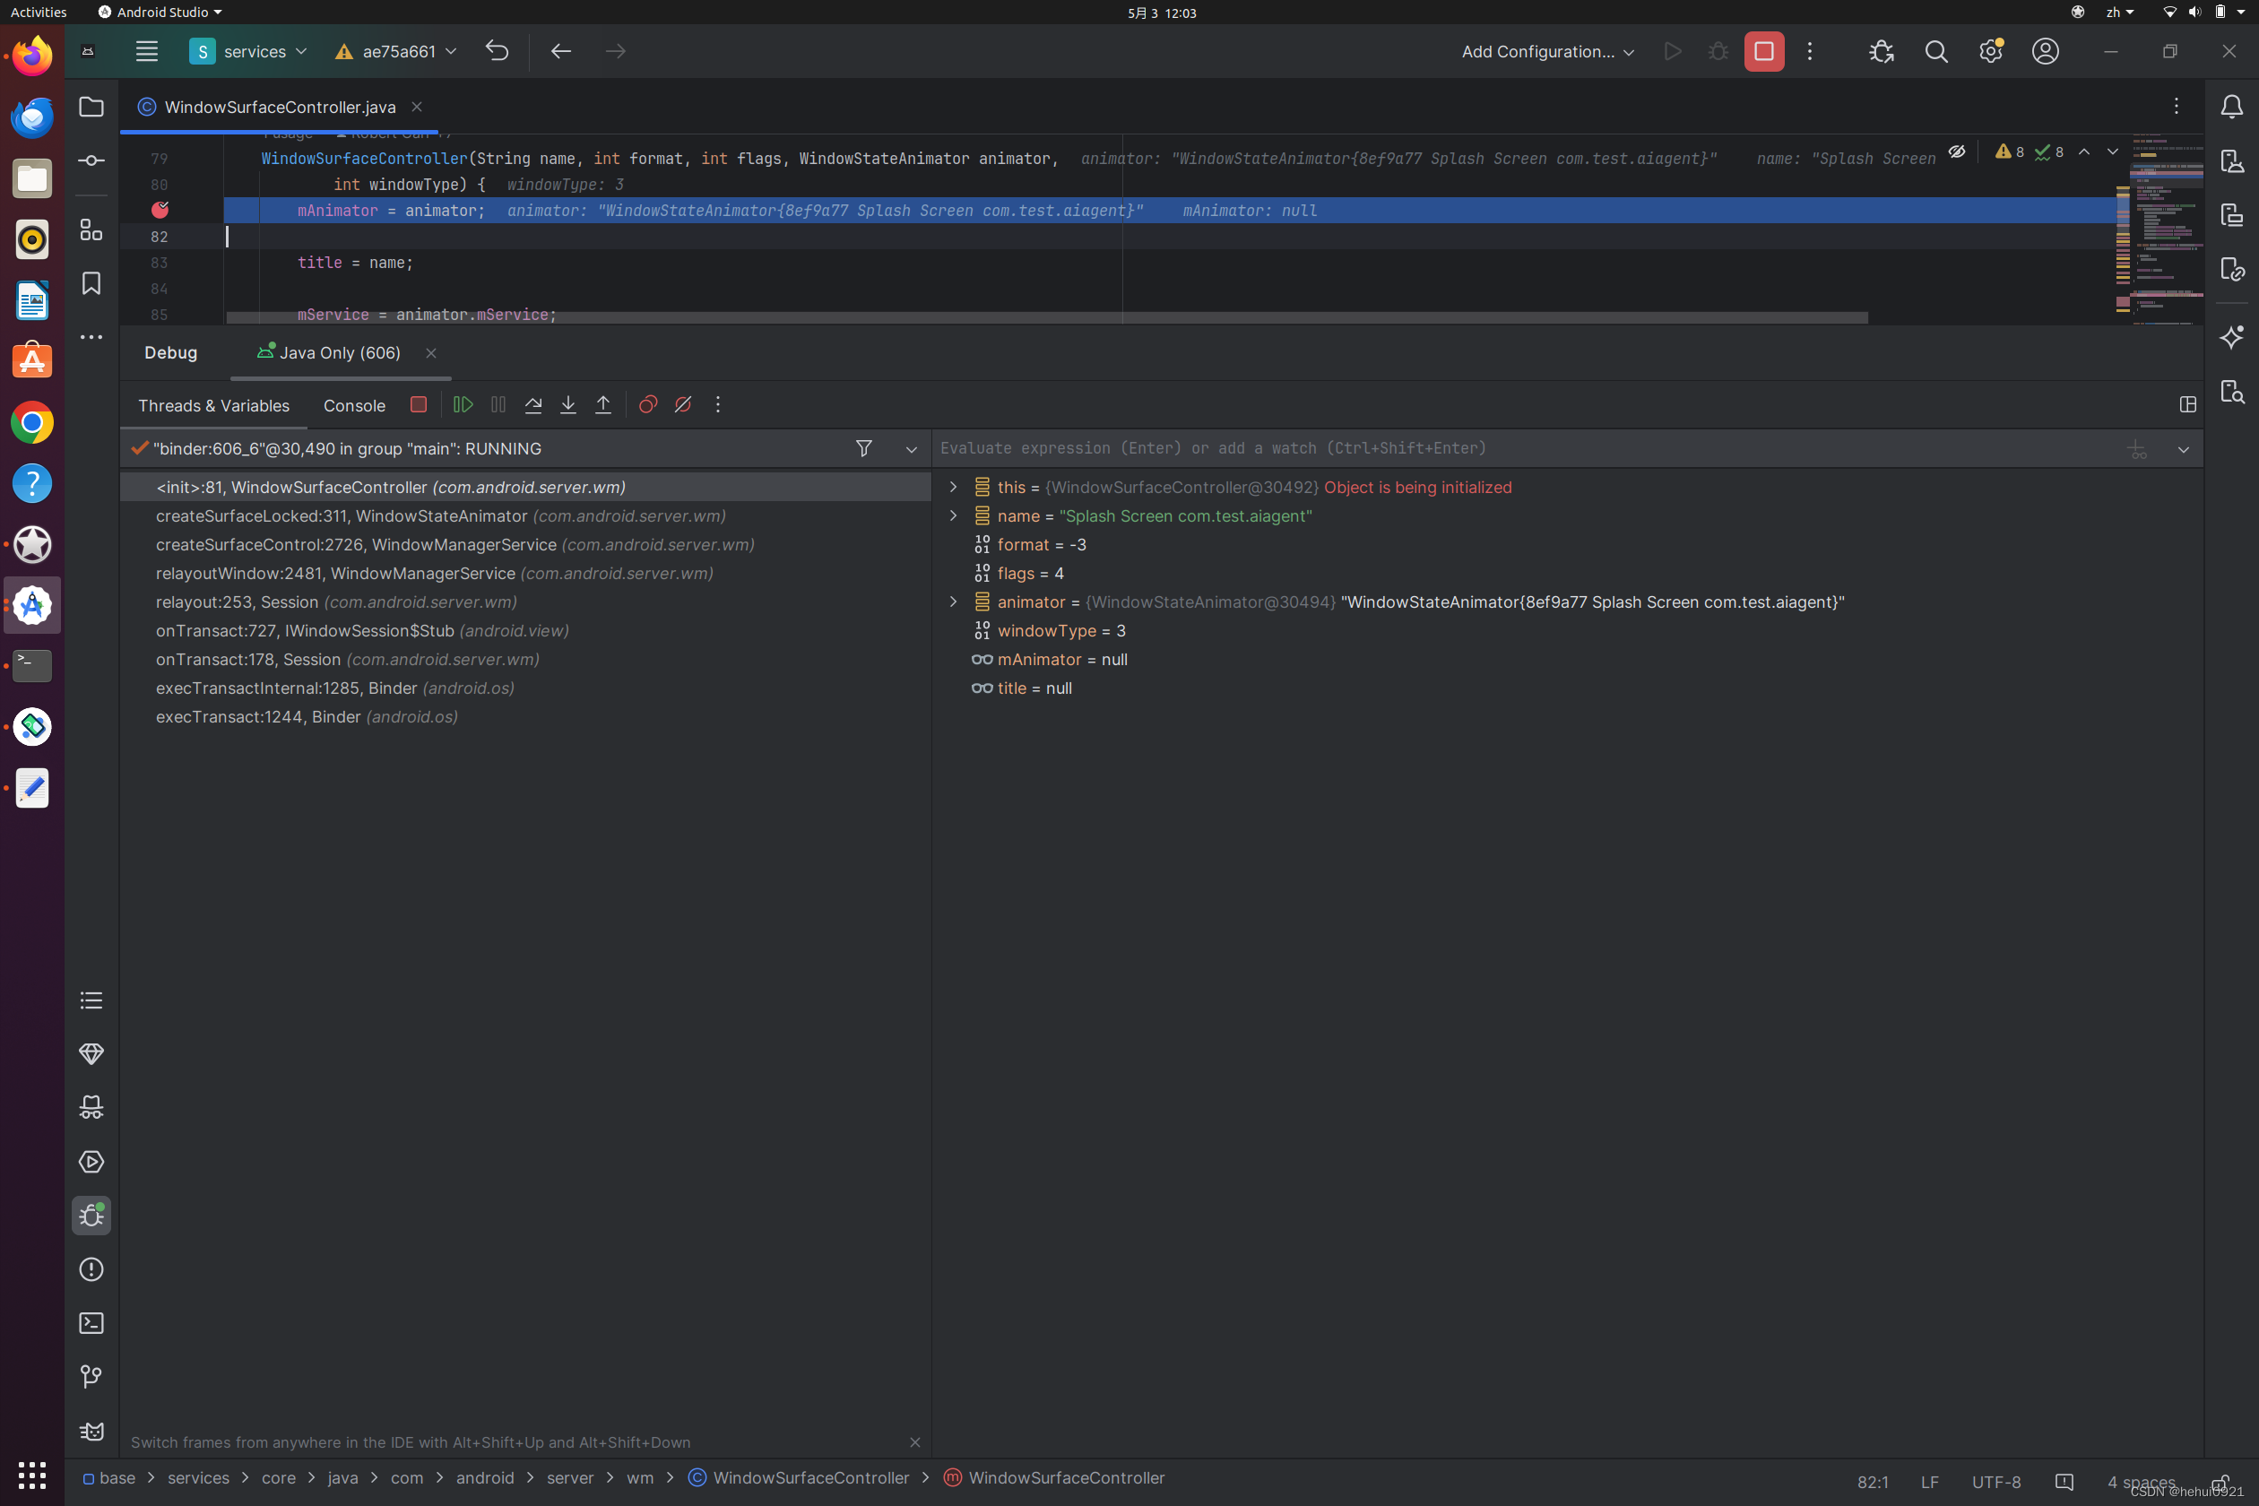Open the Logcat cat icon in the sidebar
Image resolution: width=2259 pixels, height=1506 pixels.
pos(91,1431)
